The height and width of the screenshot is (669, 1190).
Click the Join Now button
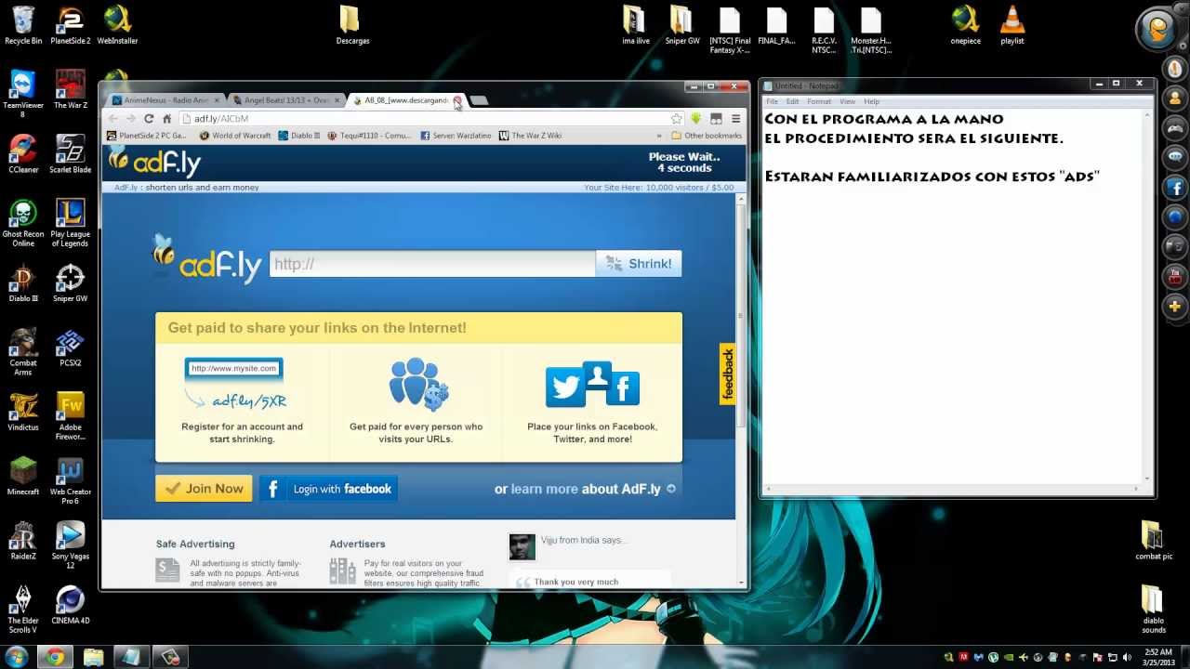click(x=204, y=489)
